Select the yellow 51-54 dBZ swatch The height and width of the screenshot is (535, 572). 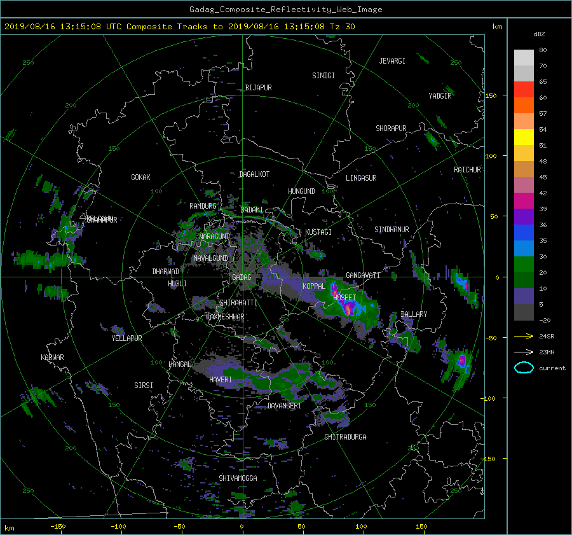pyautogui.click(x=524, y=137)
